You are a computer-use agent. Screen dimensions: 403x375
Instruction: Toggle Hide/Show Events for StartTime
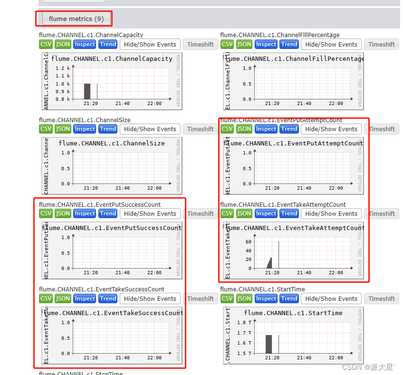331,298
